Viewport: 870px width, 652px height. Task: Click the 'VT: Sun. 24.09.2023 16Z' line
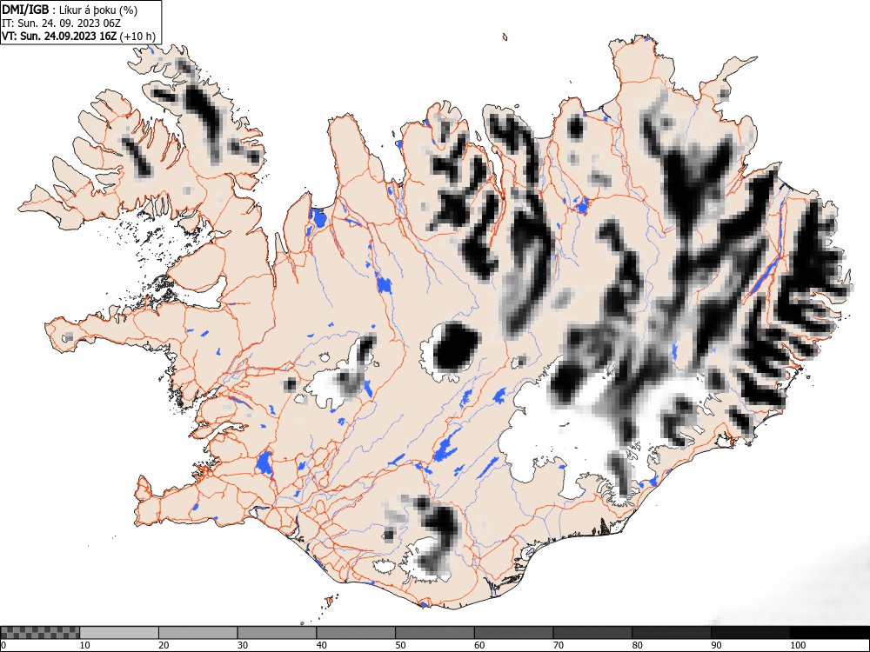pos(59,37)
